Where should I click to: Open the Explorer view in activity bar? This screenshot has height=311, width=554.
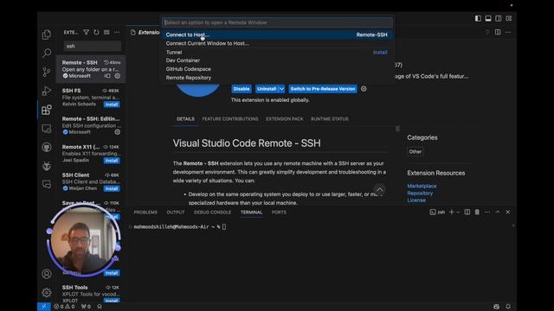coord(47,35)
